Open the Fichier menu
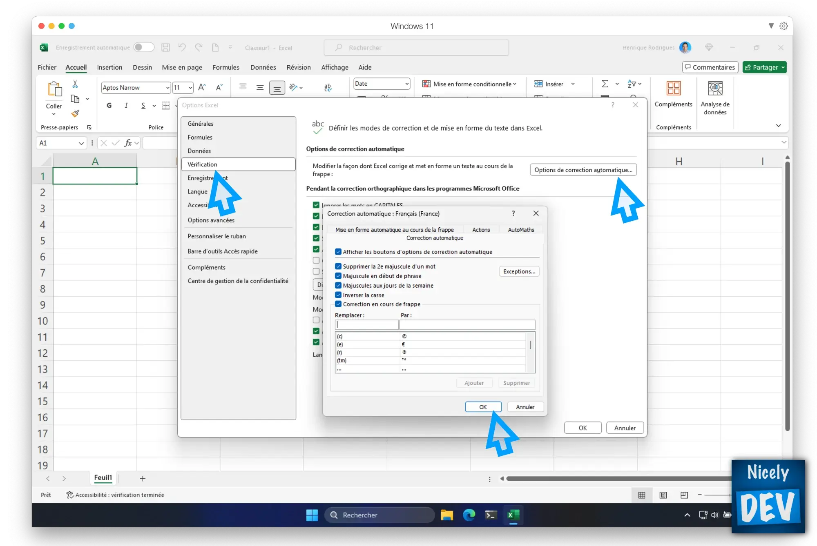 [x=47, y=67]
